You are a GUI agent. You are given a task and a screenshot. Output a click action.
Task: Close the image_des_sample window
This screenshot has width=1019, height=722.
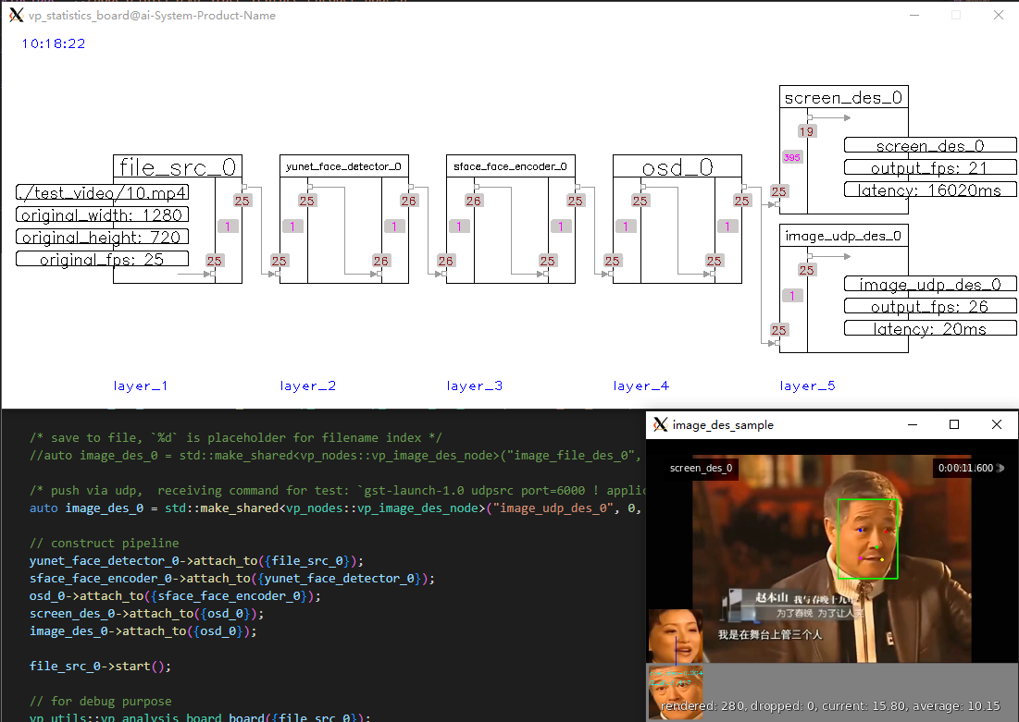[996, 424]
